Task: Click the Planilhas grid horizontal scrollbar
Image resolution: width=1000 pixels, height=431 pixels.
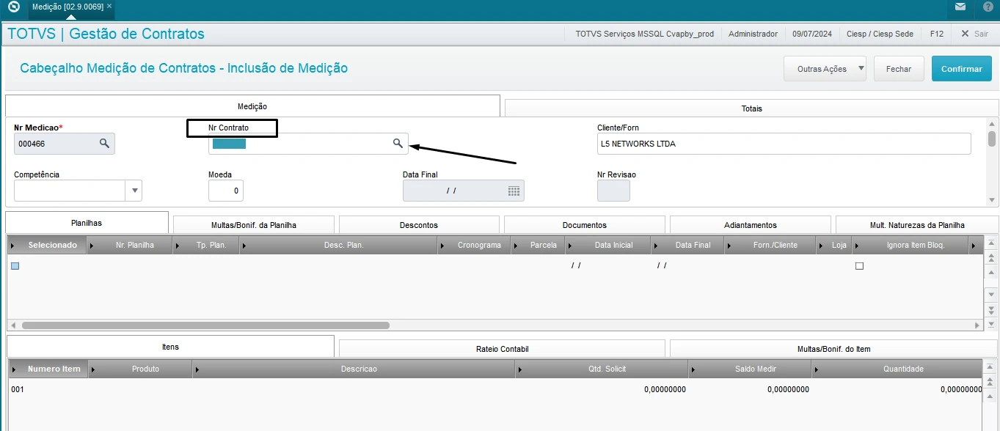Action: [x=205, y=325]
